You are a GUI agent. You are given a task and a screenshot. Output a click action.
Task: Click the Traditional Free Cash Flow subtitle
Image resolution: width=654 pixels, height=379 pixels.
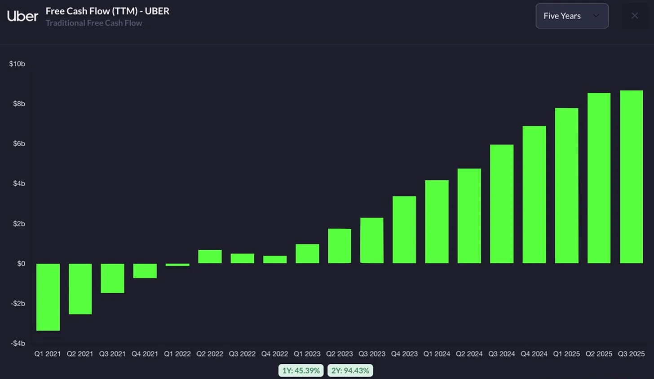pos(94,23)
